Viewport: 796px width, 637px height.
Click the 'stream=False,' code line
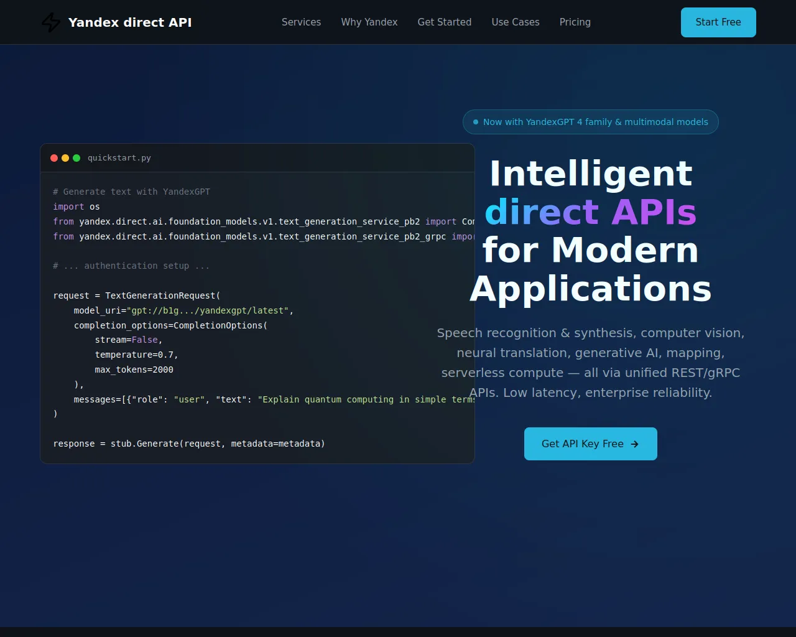point(129,340)
